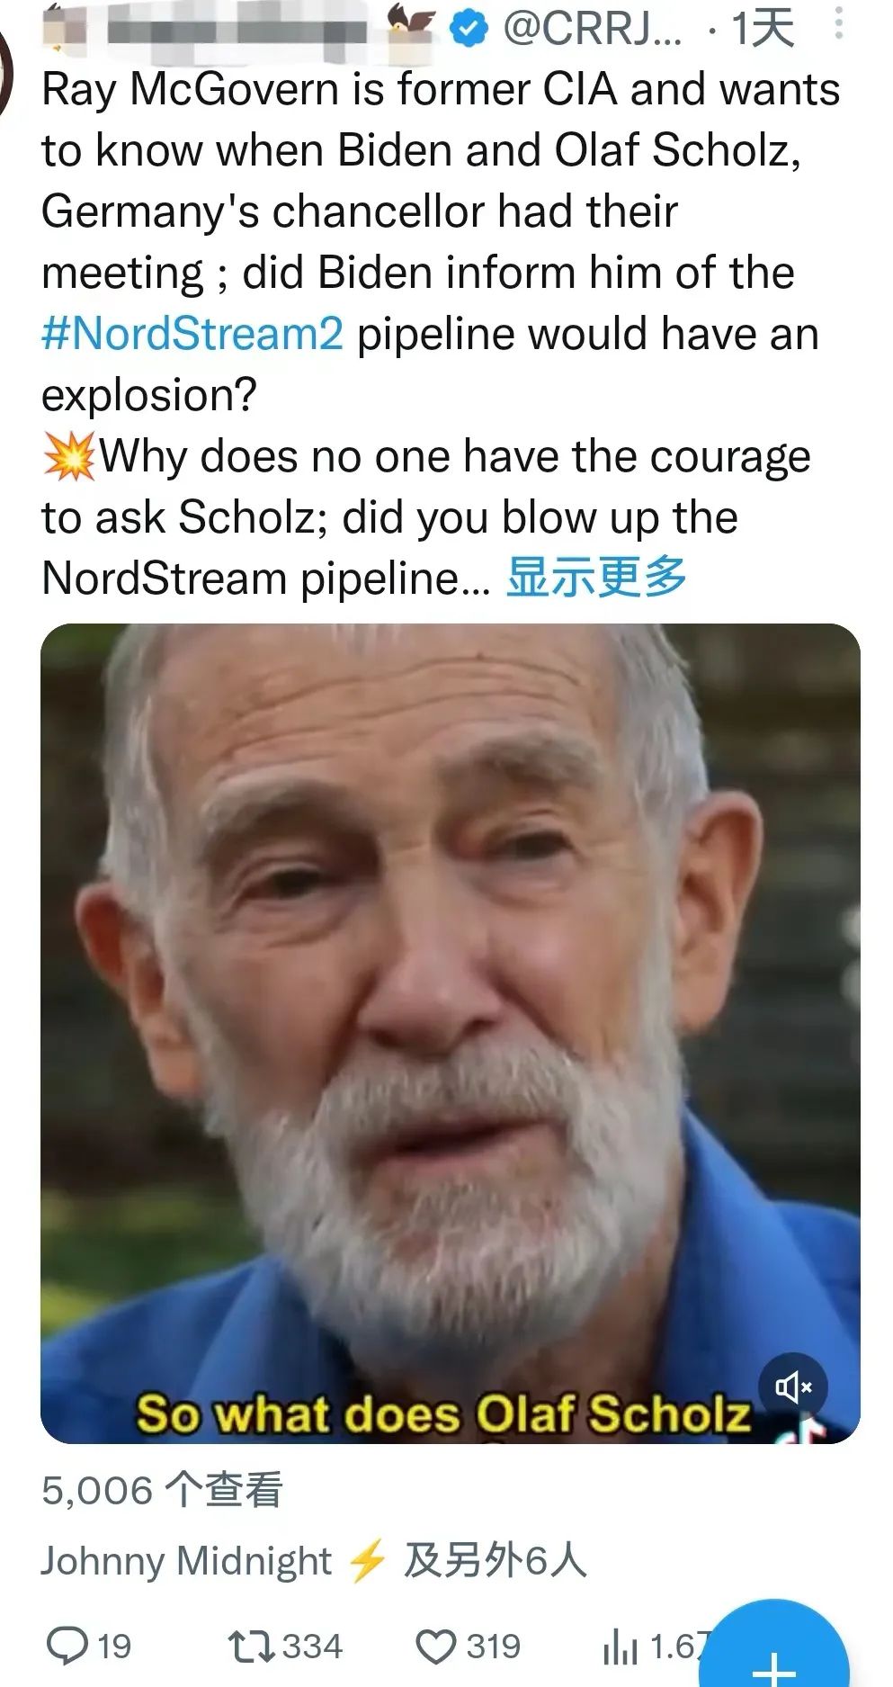View Johnny Midnight and 6 others liked
The image size is (893, 1687).
coord(314,1561)
